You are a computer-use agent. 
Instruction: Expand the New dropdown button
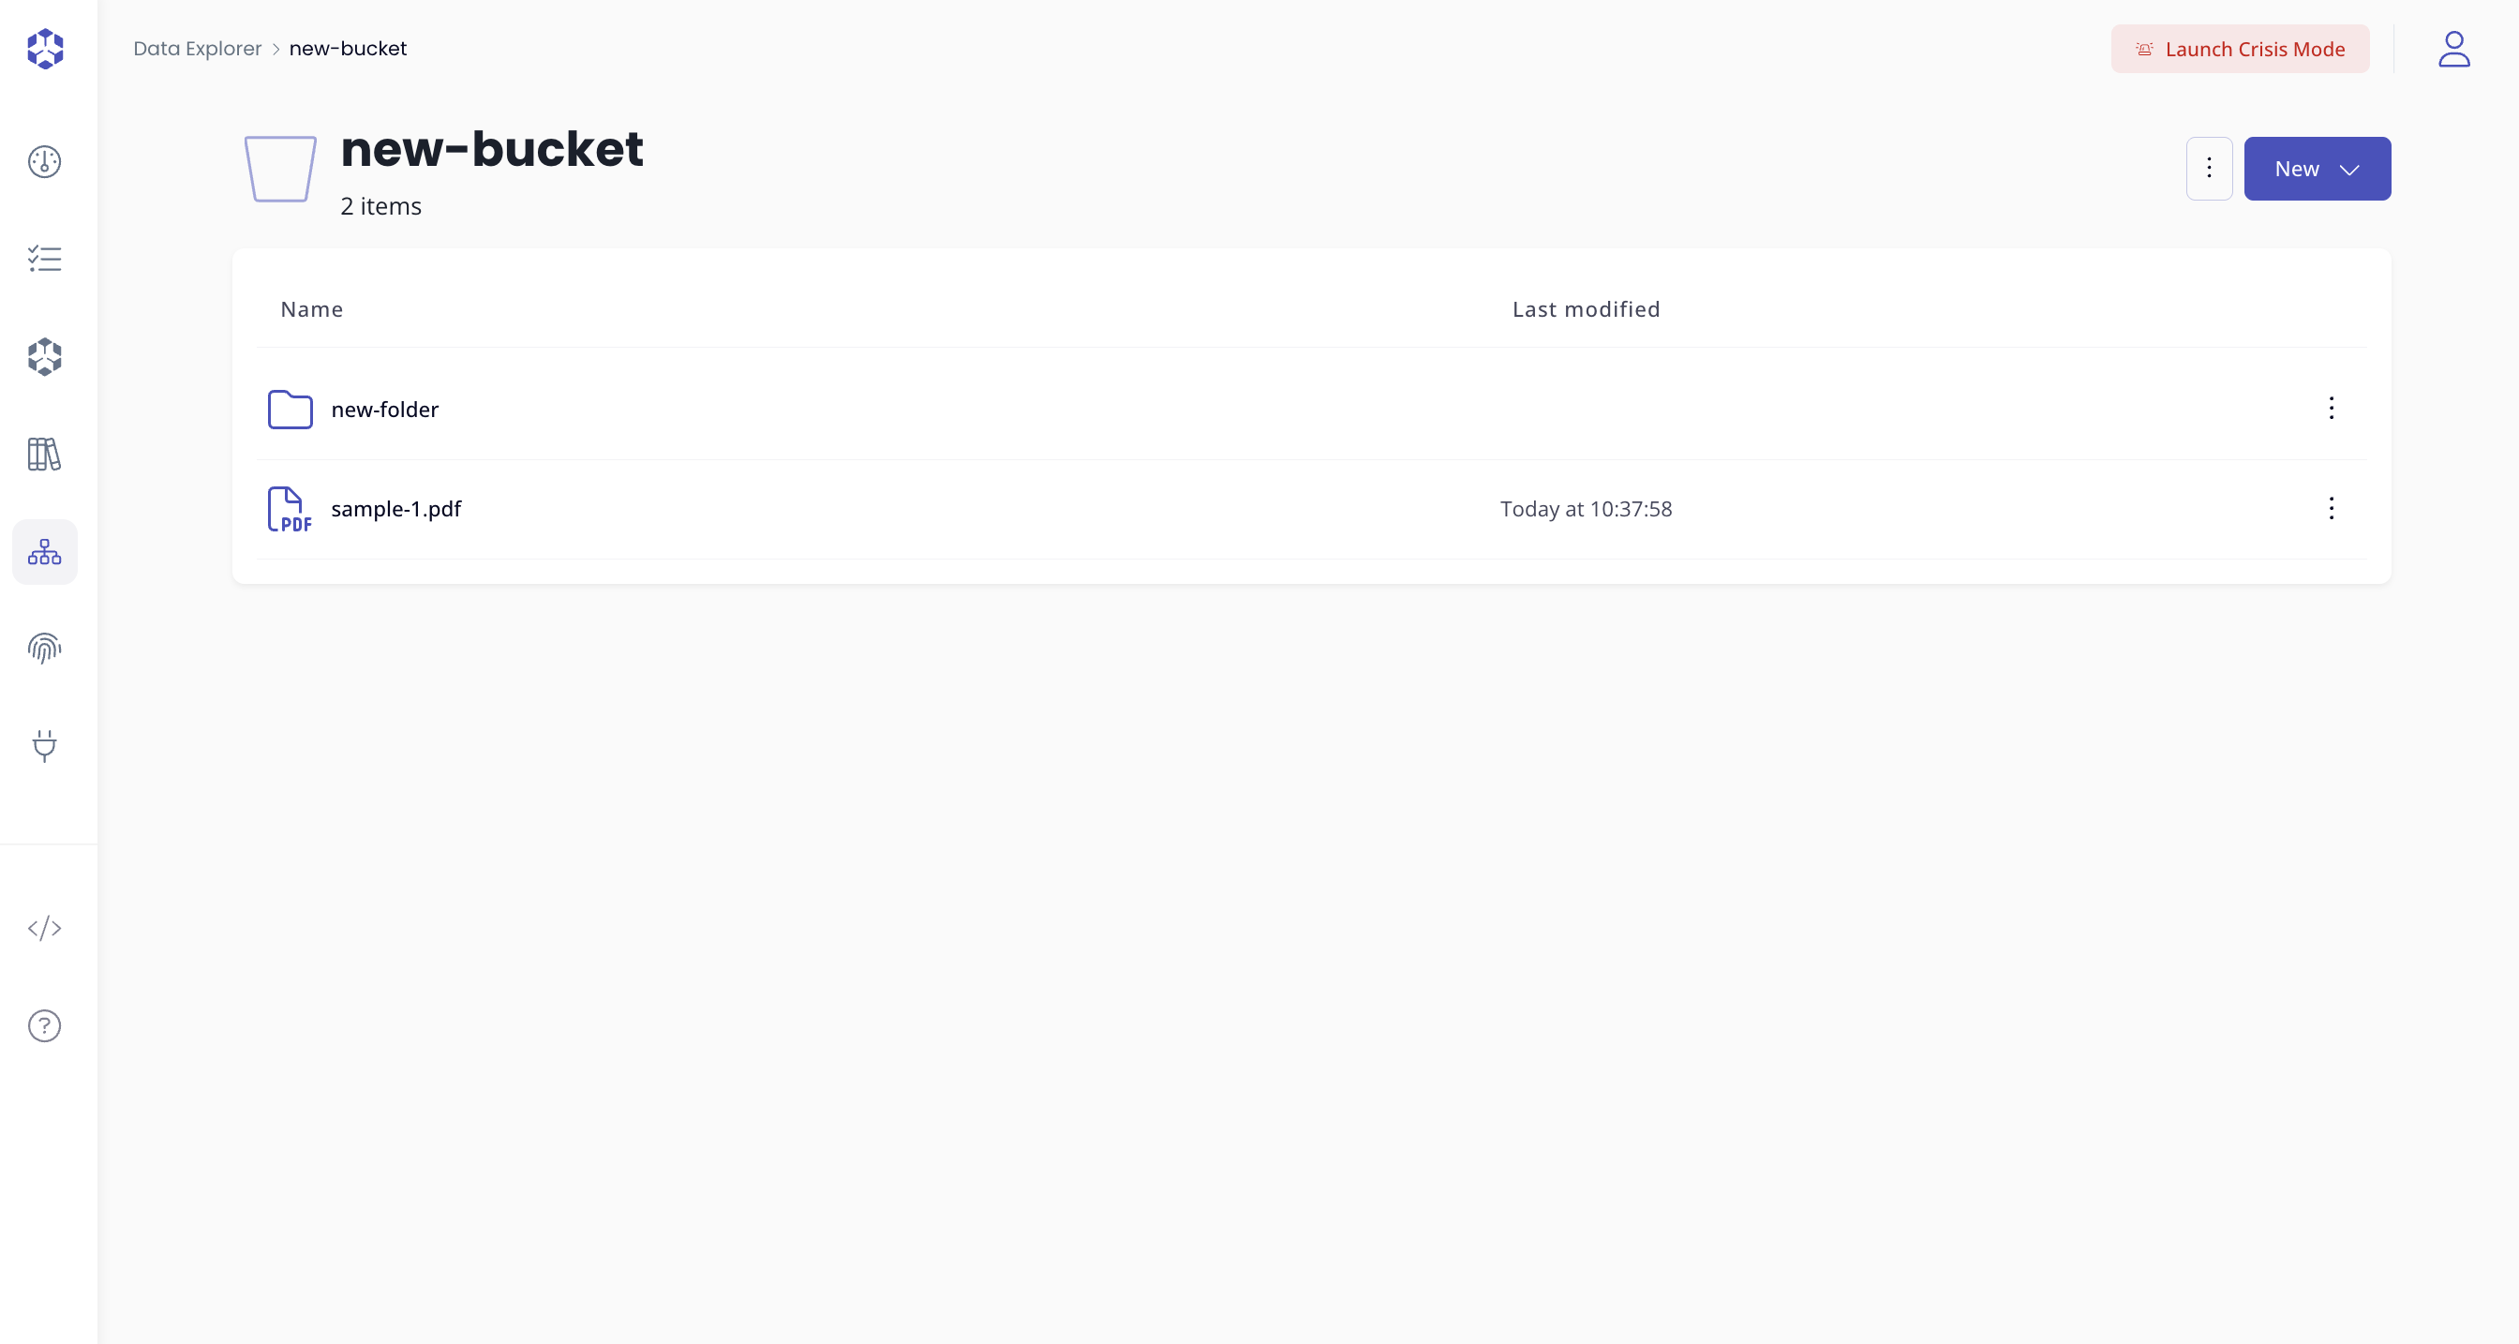(2317, 170)
